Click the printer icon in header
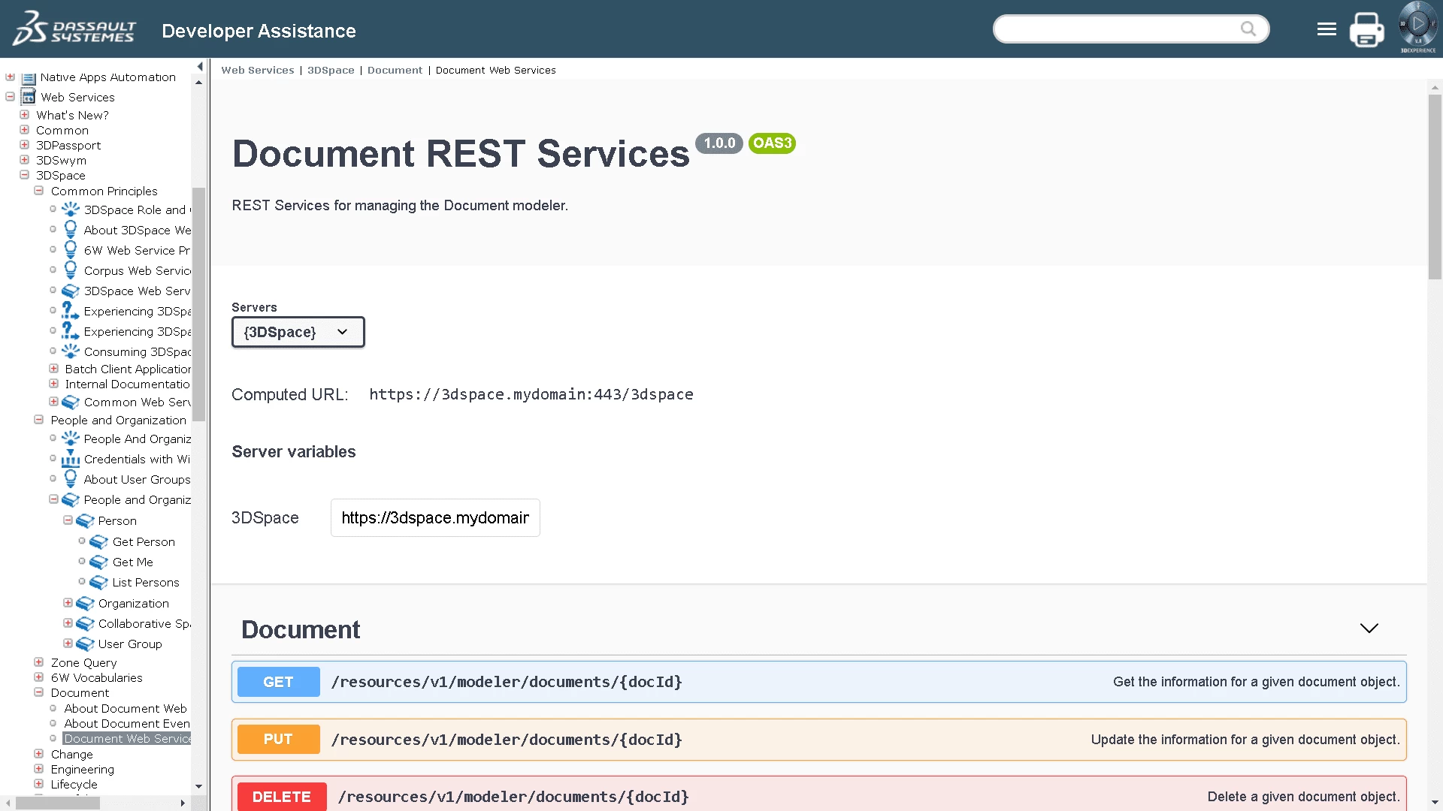Screen dimensions: 1443x811 click(1366, 30)
